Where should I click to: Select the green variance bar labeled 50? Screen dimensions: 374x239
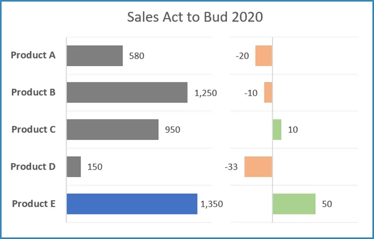click(294, 203)
